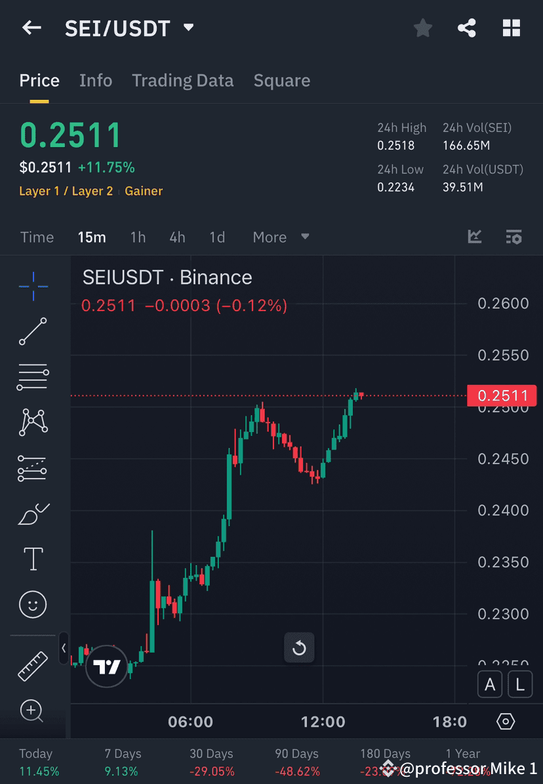This screenshot has width=543, height=784.
Task: Expand the More timeframes dropdown
Action: point(280,237)
